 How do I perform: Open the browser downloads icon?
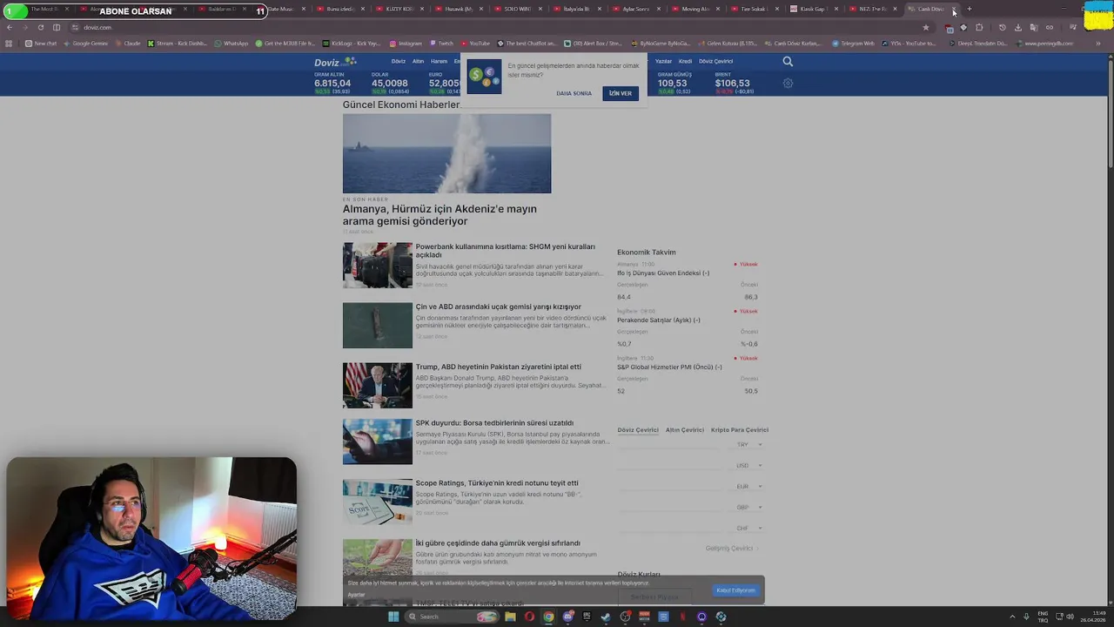(1017, 27)
